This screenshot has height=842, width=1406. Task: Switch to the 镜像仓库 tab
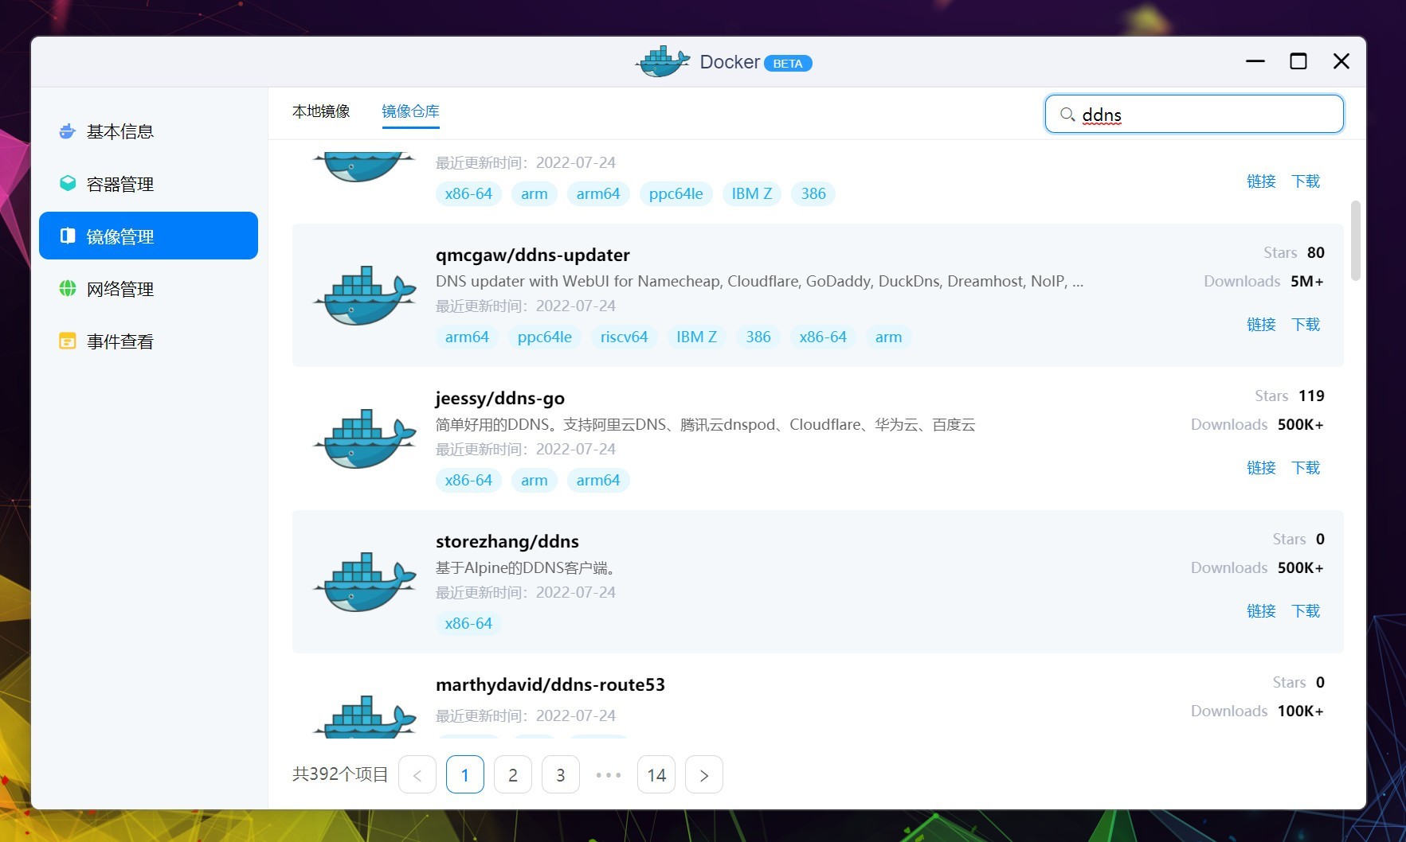410,111
